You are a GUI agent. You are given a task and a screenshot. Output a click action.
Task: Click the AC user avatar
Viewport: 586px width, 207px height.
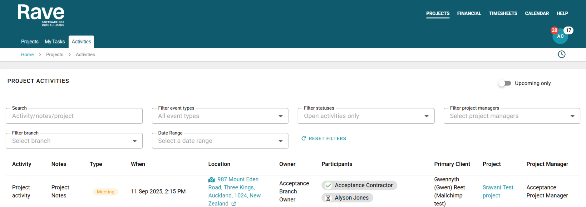coord(560,37)
